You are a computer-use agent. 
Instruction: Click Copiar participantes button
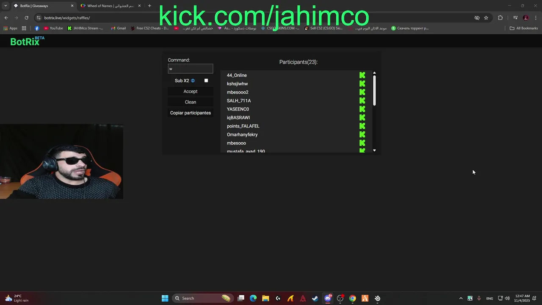[191, 113]
